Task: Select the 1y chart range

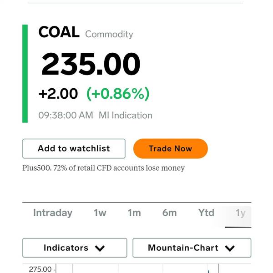Action: [x=240, y=213]
